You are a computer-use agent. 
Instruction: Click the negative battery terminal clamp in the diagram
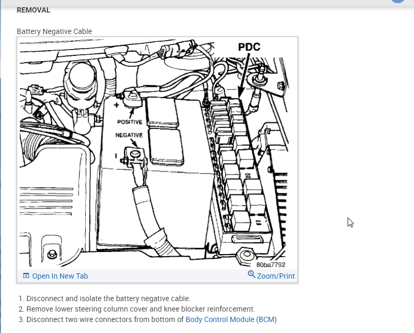click(134, 158)
